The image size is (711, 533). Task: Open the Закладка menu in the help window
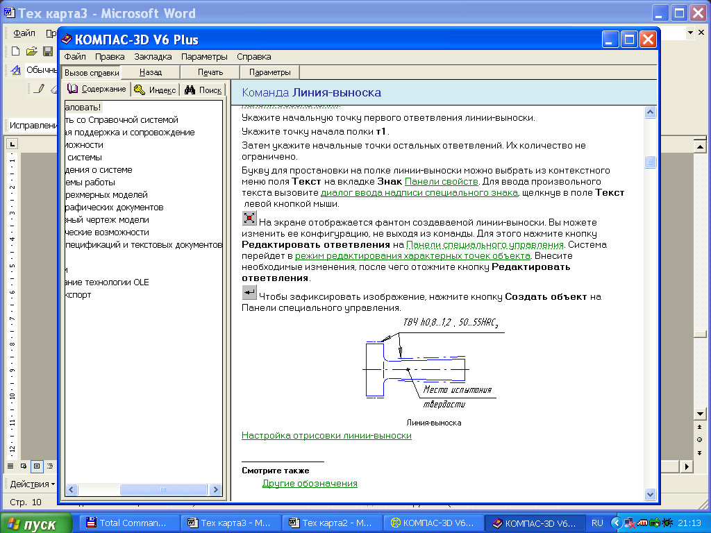(153, 57)
